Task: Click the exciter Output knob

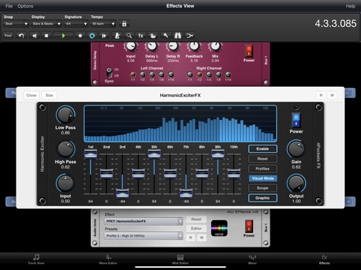Action: point(296,183)
